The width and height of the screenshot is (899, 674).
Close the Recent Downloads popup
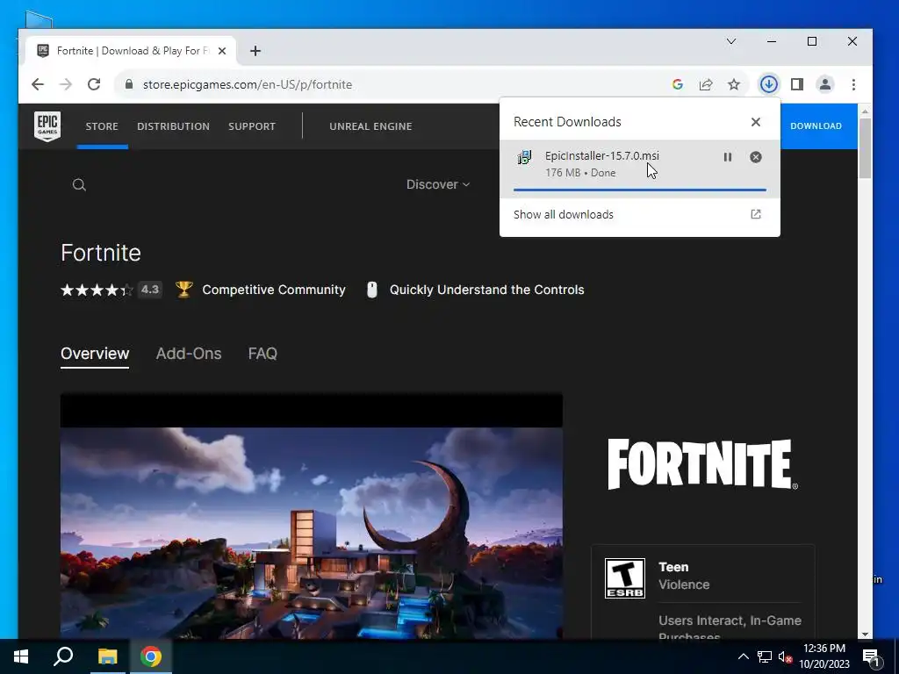[x=756, y=122]
